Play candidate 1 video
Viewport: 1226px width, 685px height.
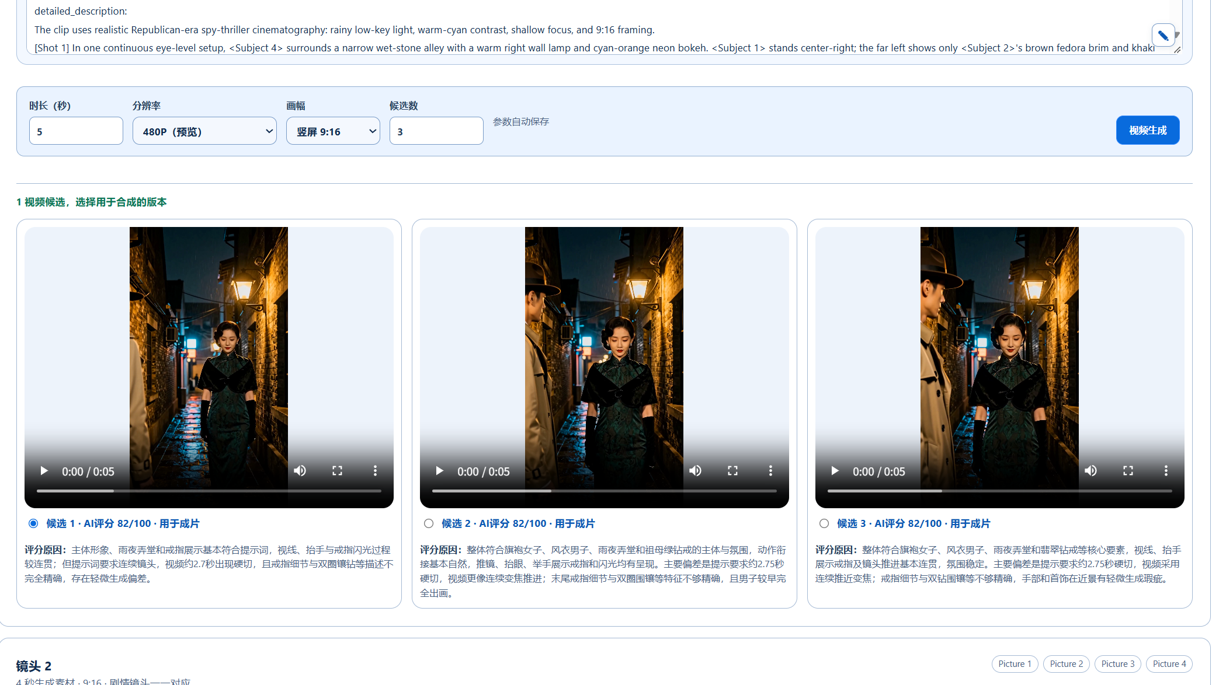point(44,471)
